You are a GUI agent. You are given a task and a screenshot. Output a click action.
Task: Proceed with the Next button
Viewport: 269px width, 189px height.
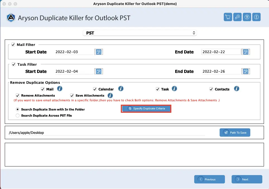point(247,179)
